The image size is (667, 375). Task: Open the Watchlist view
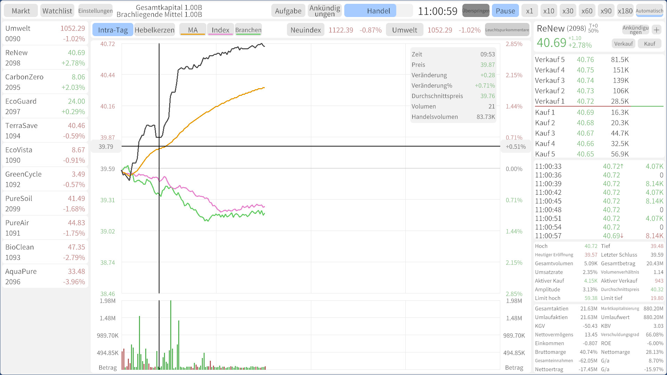pyautogui.click(x=57, y=11)
